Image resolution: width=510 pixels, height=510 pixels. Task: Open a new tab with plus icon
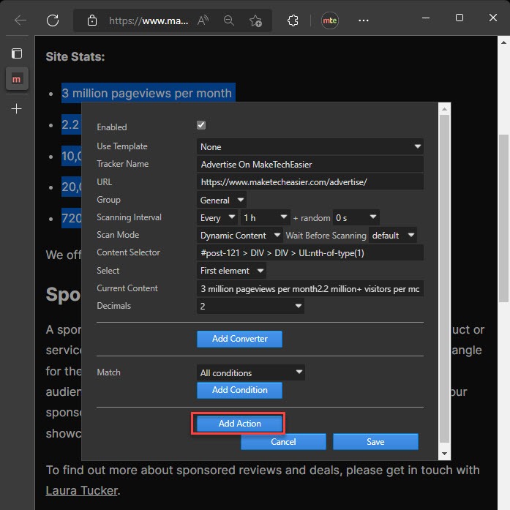click(x=17, y=108)
